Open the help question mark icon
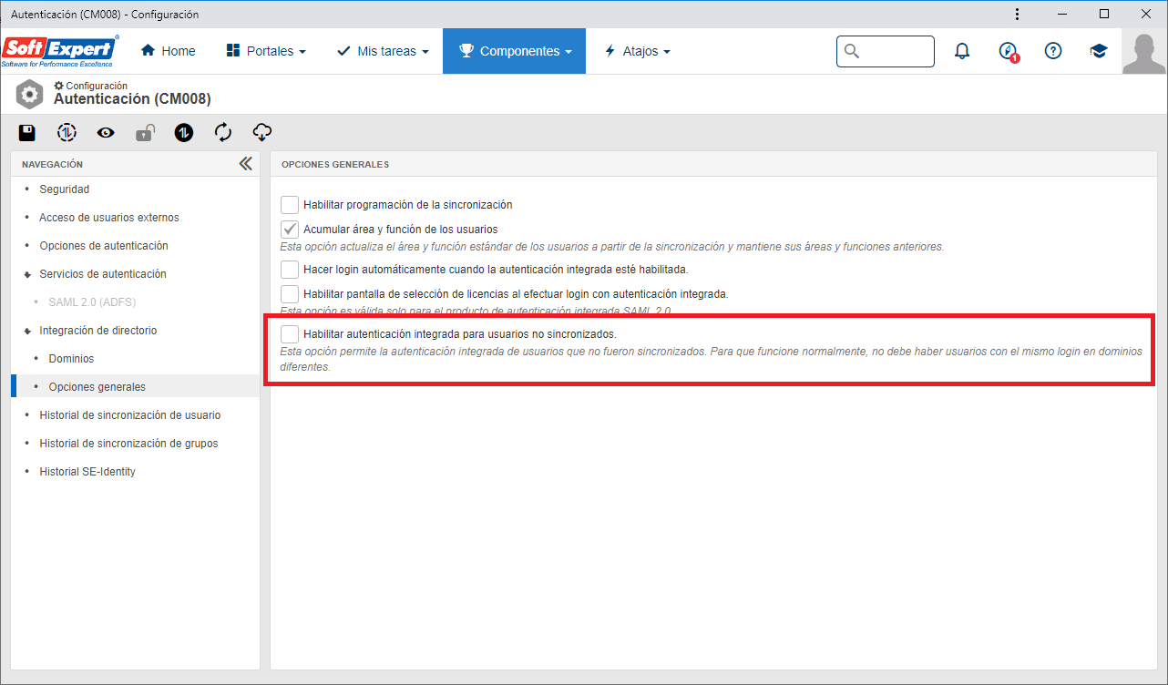1168x685 pixels. pos(1053,51)
